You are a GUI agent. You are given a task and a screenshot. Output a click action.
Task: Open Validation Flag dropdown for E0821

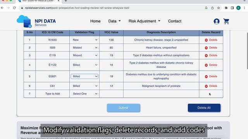pyautogui.click(x=84, y=76)
